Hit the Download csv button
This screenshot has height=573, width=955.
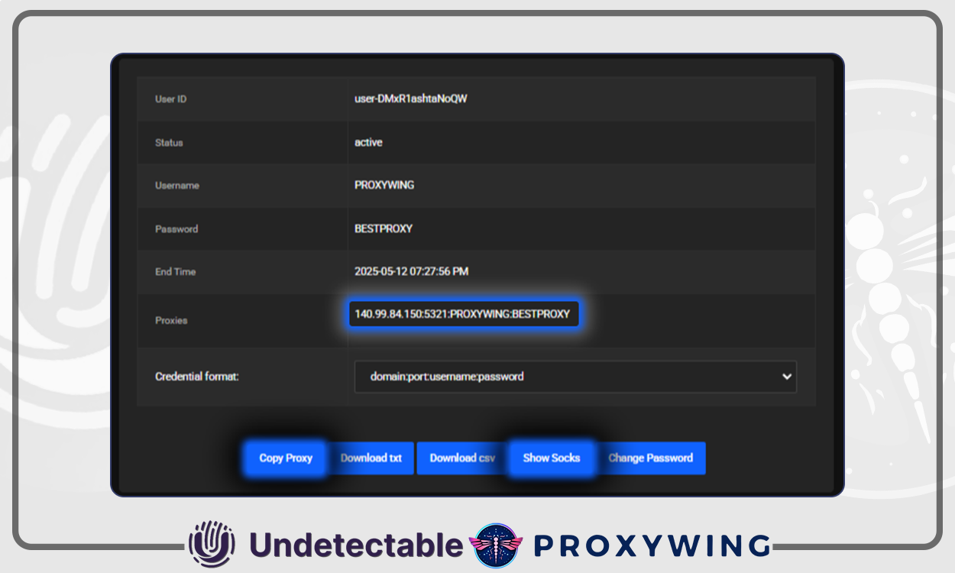tap(462, 458)
